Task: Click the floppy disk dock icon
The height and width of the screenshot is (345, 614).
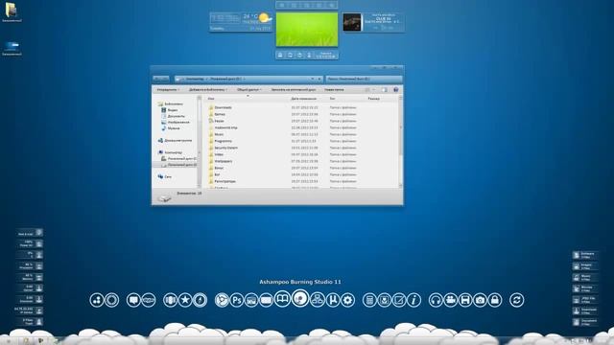Action: 465,300
